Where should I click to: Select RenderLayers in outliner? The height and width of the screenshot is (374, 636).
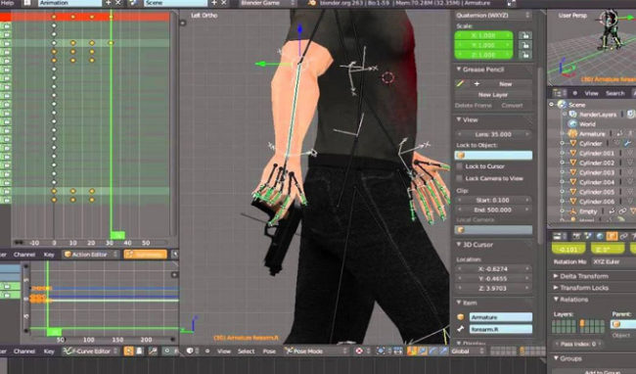598,115
